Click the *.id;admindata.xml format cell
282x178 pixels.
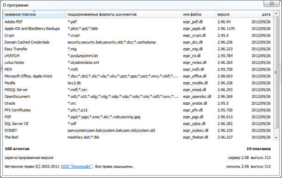[83, 62]
